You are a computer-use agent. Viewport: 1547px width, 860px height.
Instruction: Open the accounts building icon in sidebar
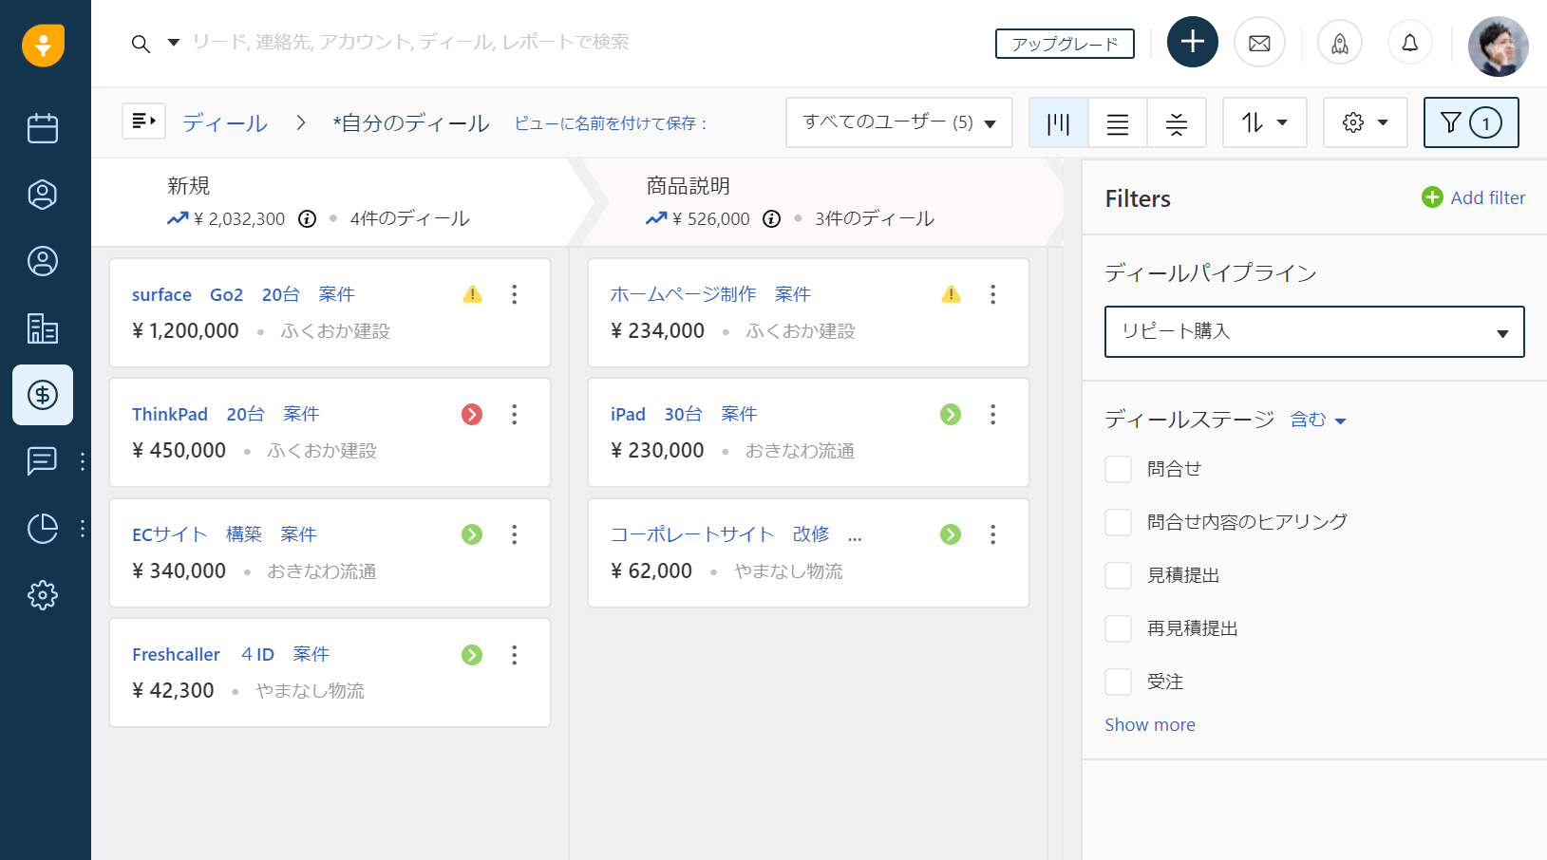tap(43, 328)
